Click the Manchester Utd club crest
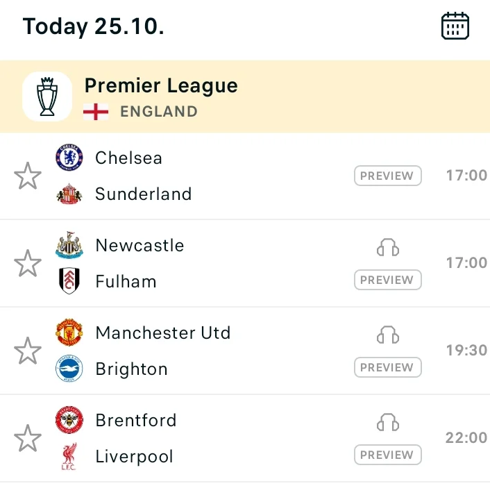Viewport: 490px width, 495px height. tap(69, 333)
